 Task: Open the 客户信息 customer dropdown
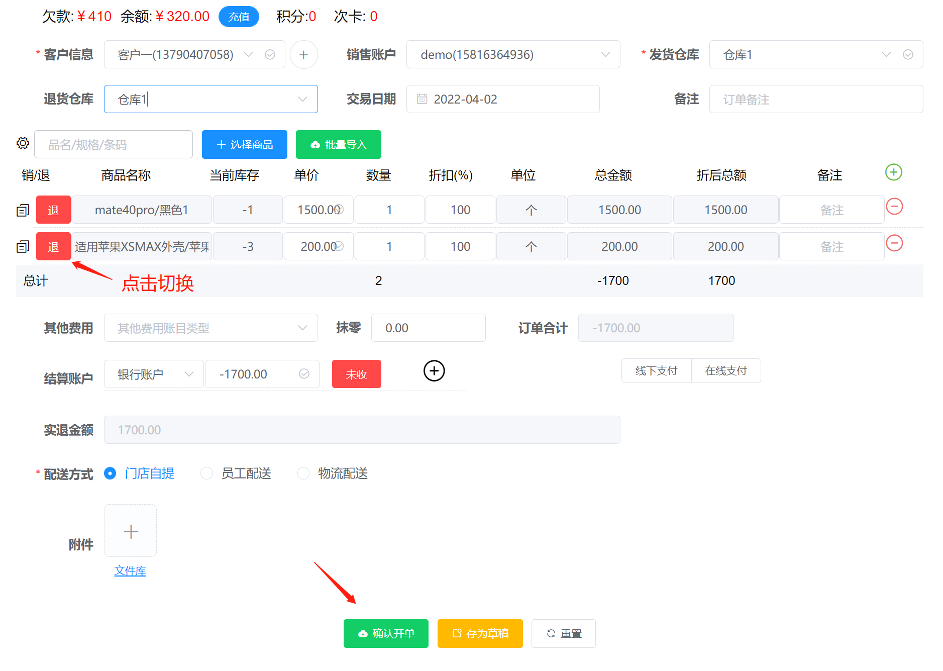194,54
